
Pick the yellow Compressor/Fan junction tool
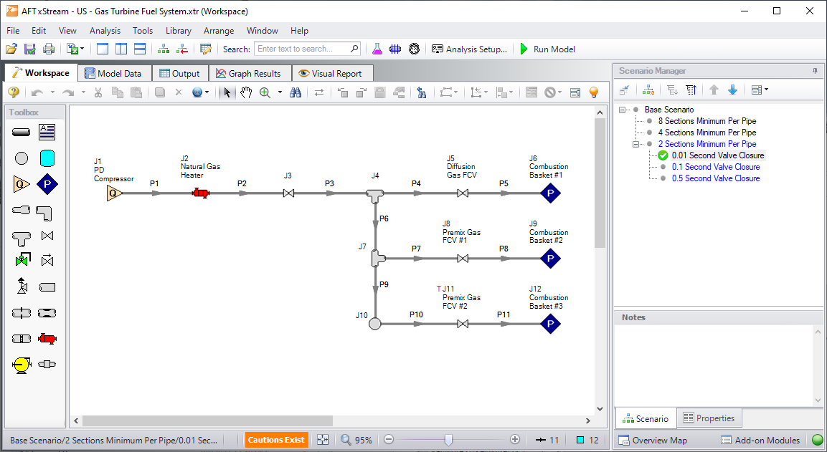coord(22,365)
